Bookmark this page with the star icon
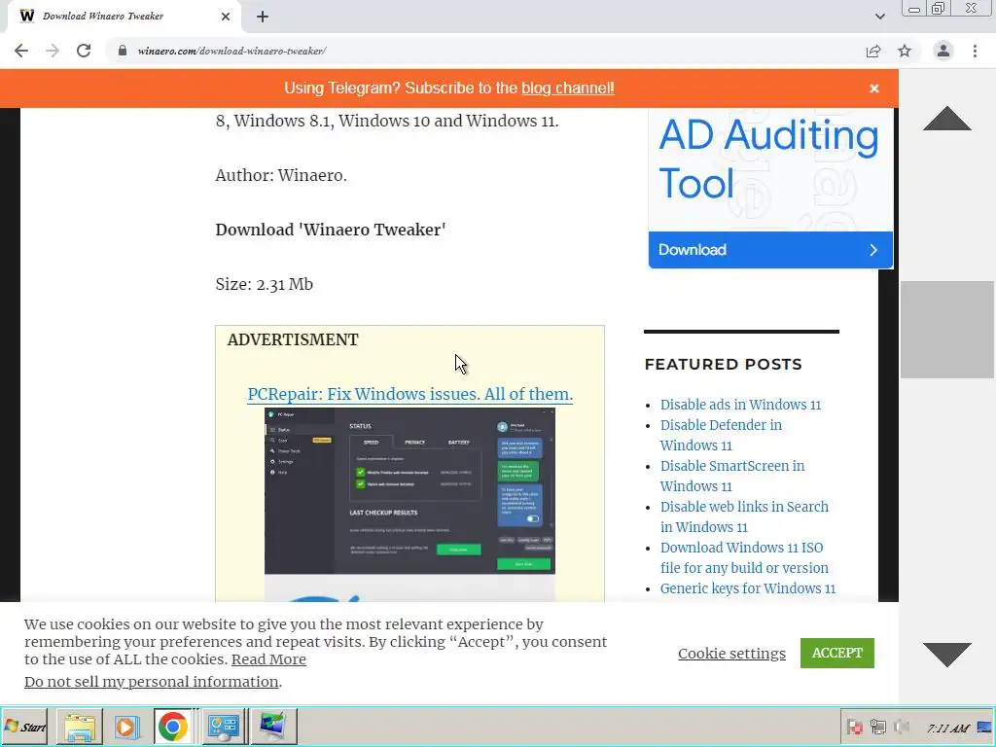This screenshot has width=996, height=747. click(x=905, y=51)
